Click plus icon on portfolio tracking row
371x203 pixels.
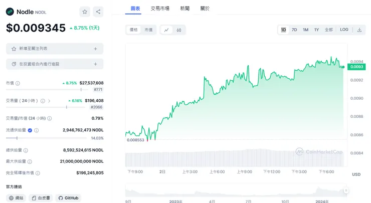click(95, 64)
